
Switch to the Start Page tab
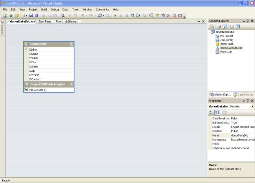pyautogui.click(x=45, y=21)
